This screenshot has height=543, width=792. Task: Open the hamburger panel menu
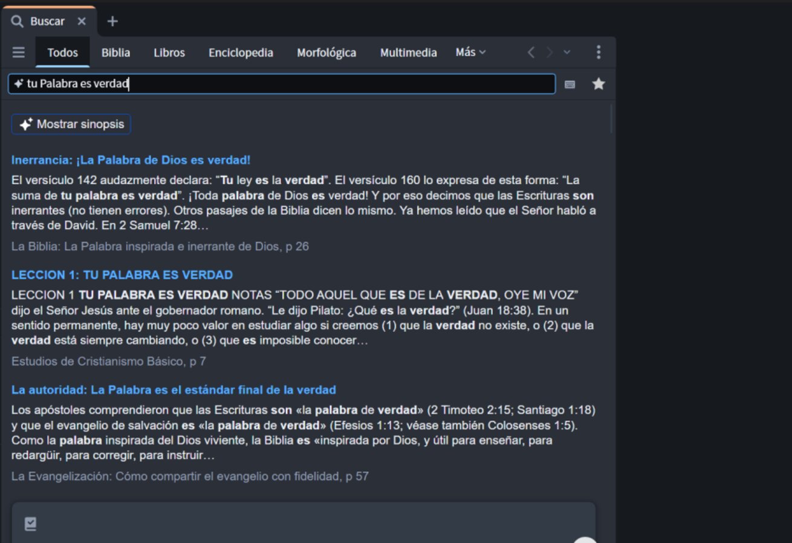point(19,53)
